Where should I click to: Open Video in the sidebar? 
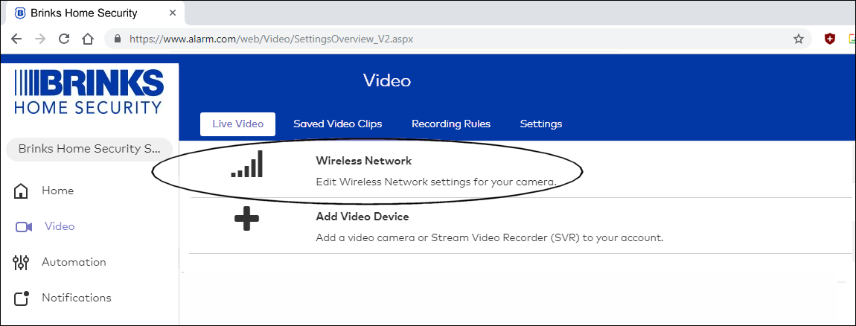coord(60,226)
